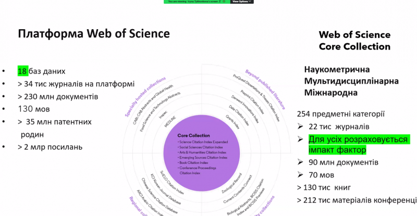Click 'Social Sciences Citation Index' in the diagram

point(201,147)
